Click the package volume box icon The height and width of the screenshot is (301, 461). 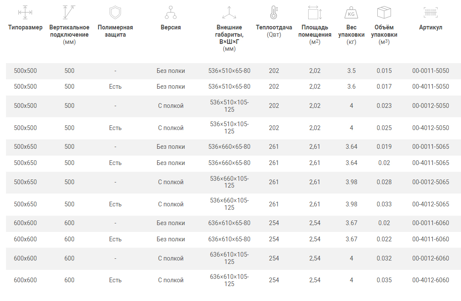tap(384, 12)
